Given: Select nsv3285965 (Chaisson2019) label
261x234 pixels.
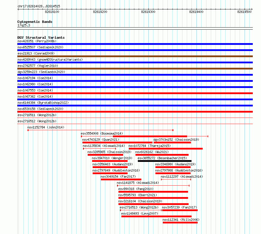Looking at the screenshot, I should (109, 152).
